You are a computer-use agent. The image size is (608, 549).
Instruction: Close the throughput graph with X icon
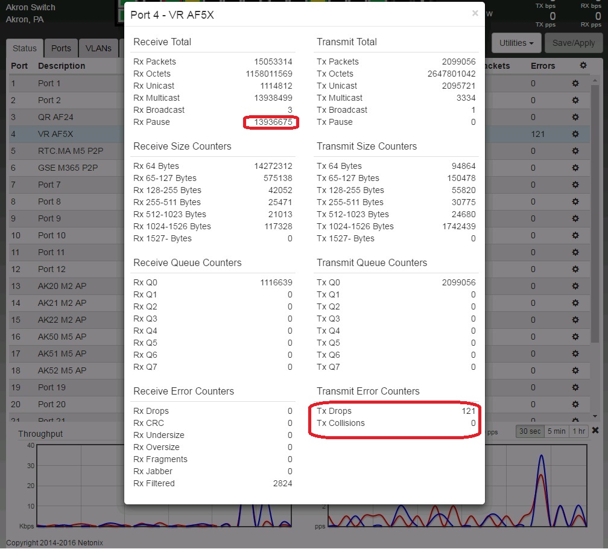[595, 431]
